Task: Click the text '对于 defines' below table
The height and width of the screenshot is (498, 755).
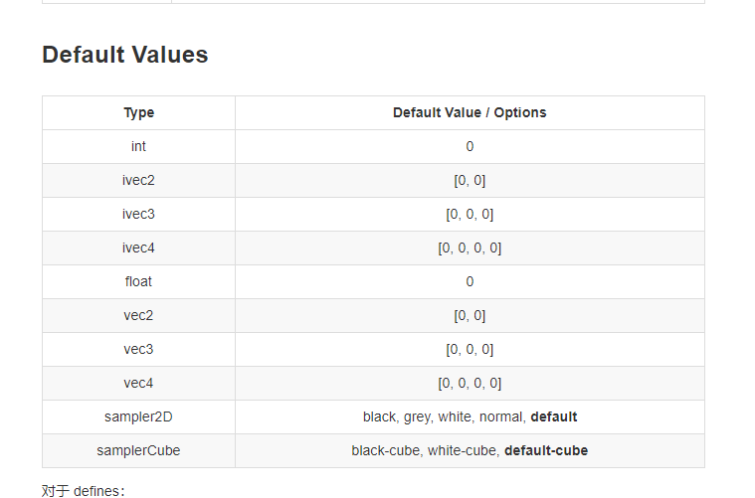Action: (x=84, y=490)
